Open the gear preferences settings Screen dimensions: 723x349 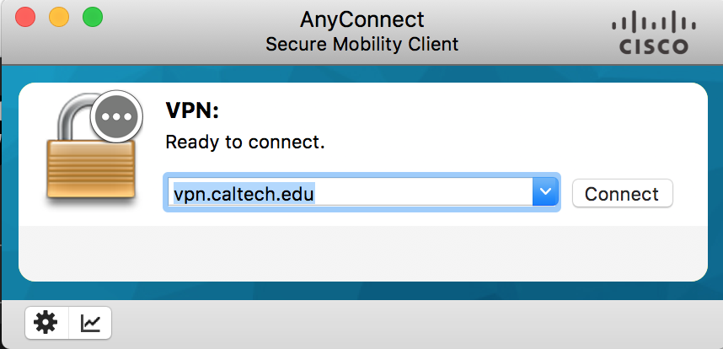(45, 322)
